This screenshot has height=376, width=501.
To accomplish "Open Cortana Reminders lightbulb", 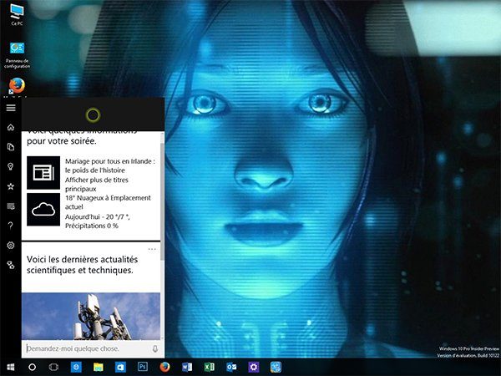I will click(11, 166).
